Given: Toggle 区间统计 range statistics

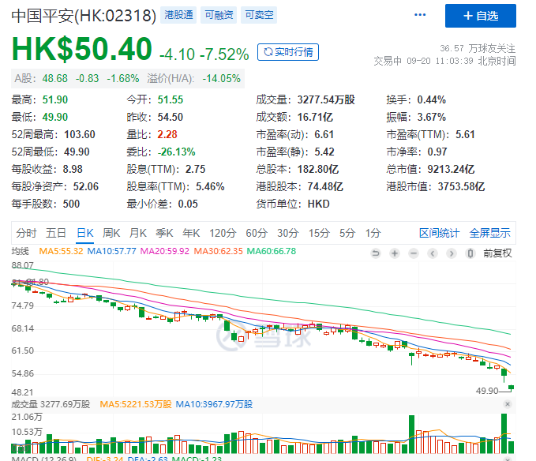Looking at the screenshot, I should [x=439, y=233].
